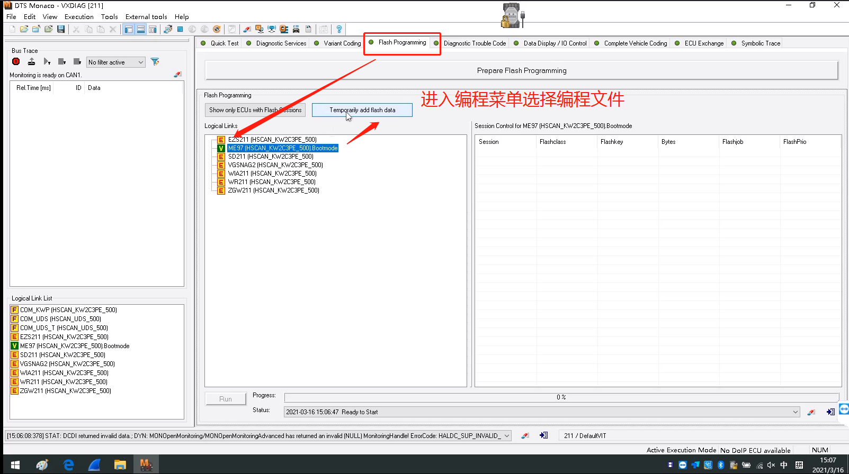
Task: Select EZS211 in the Logical Links tree
Action: pyautogui.click(x=272, y=140)
